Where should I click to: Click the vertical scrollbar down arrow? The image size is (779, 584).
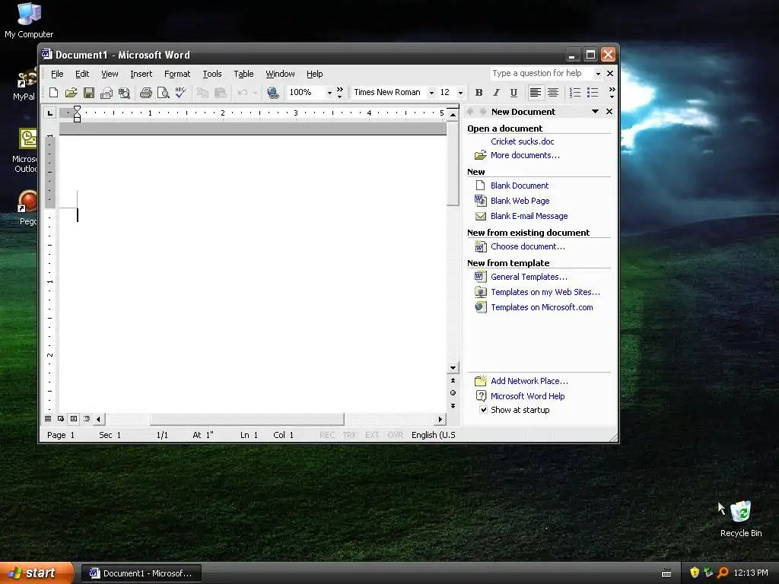tap(453, 368)
